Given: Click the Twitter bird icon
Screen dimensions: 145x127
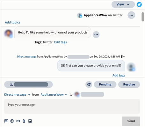Looking at the screenshot, I should click(139, 4).
